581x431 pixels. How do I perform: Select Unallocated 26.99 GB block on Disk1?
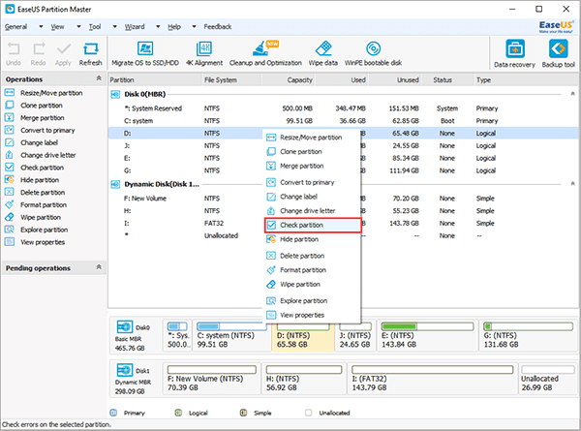[x=548, y=379]
